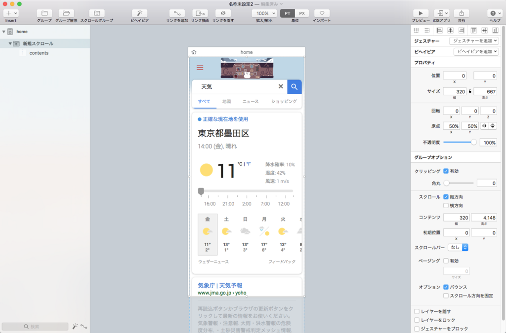
Task: Click the 不透明度 opacity slider handle
Action: [x=473, y=142]
